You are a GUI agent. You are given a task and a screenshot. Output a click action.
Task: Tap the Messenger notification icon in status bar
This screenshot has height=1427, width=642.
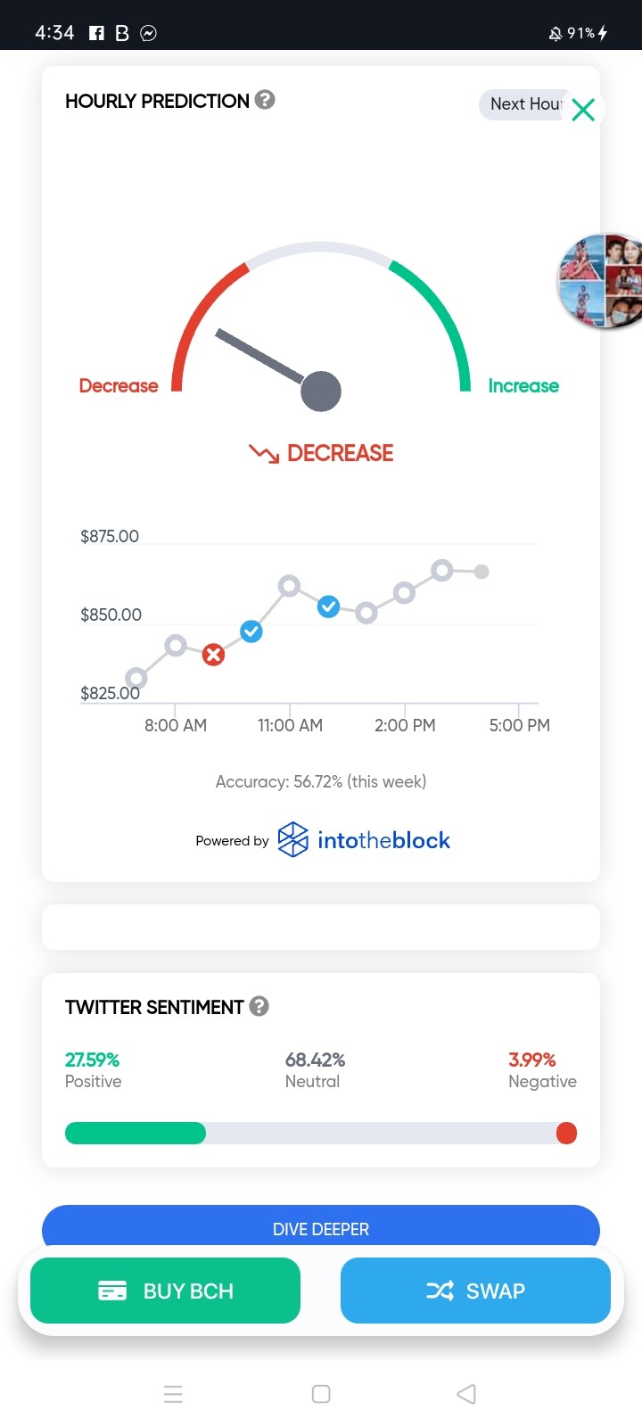coord(149,33)
